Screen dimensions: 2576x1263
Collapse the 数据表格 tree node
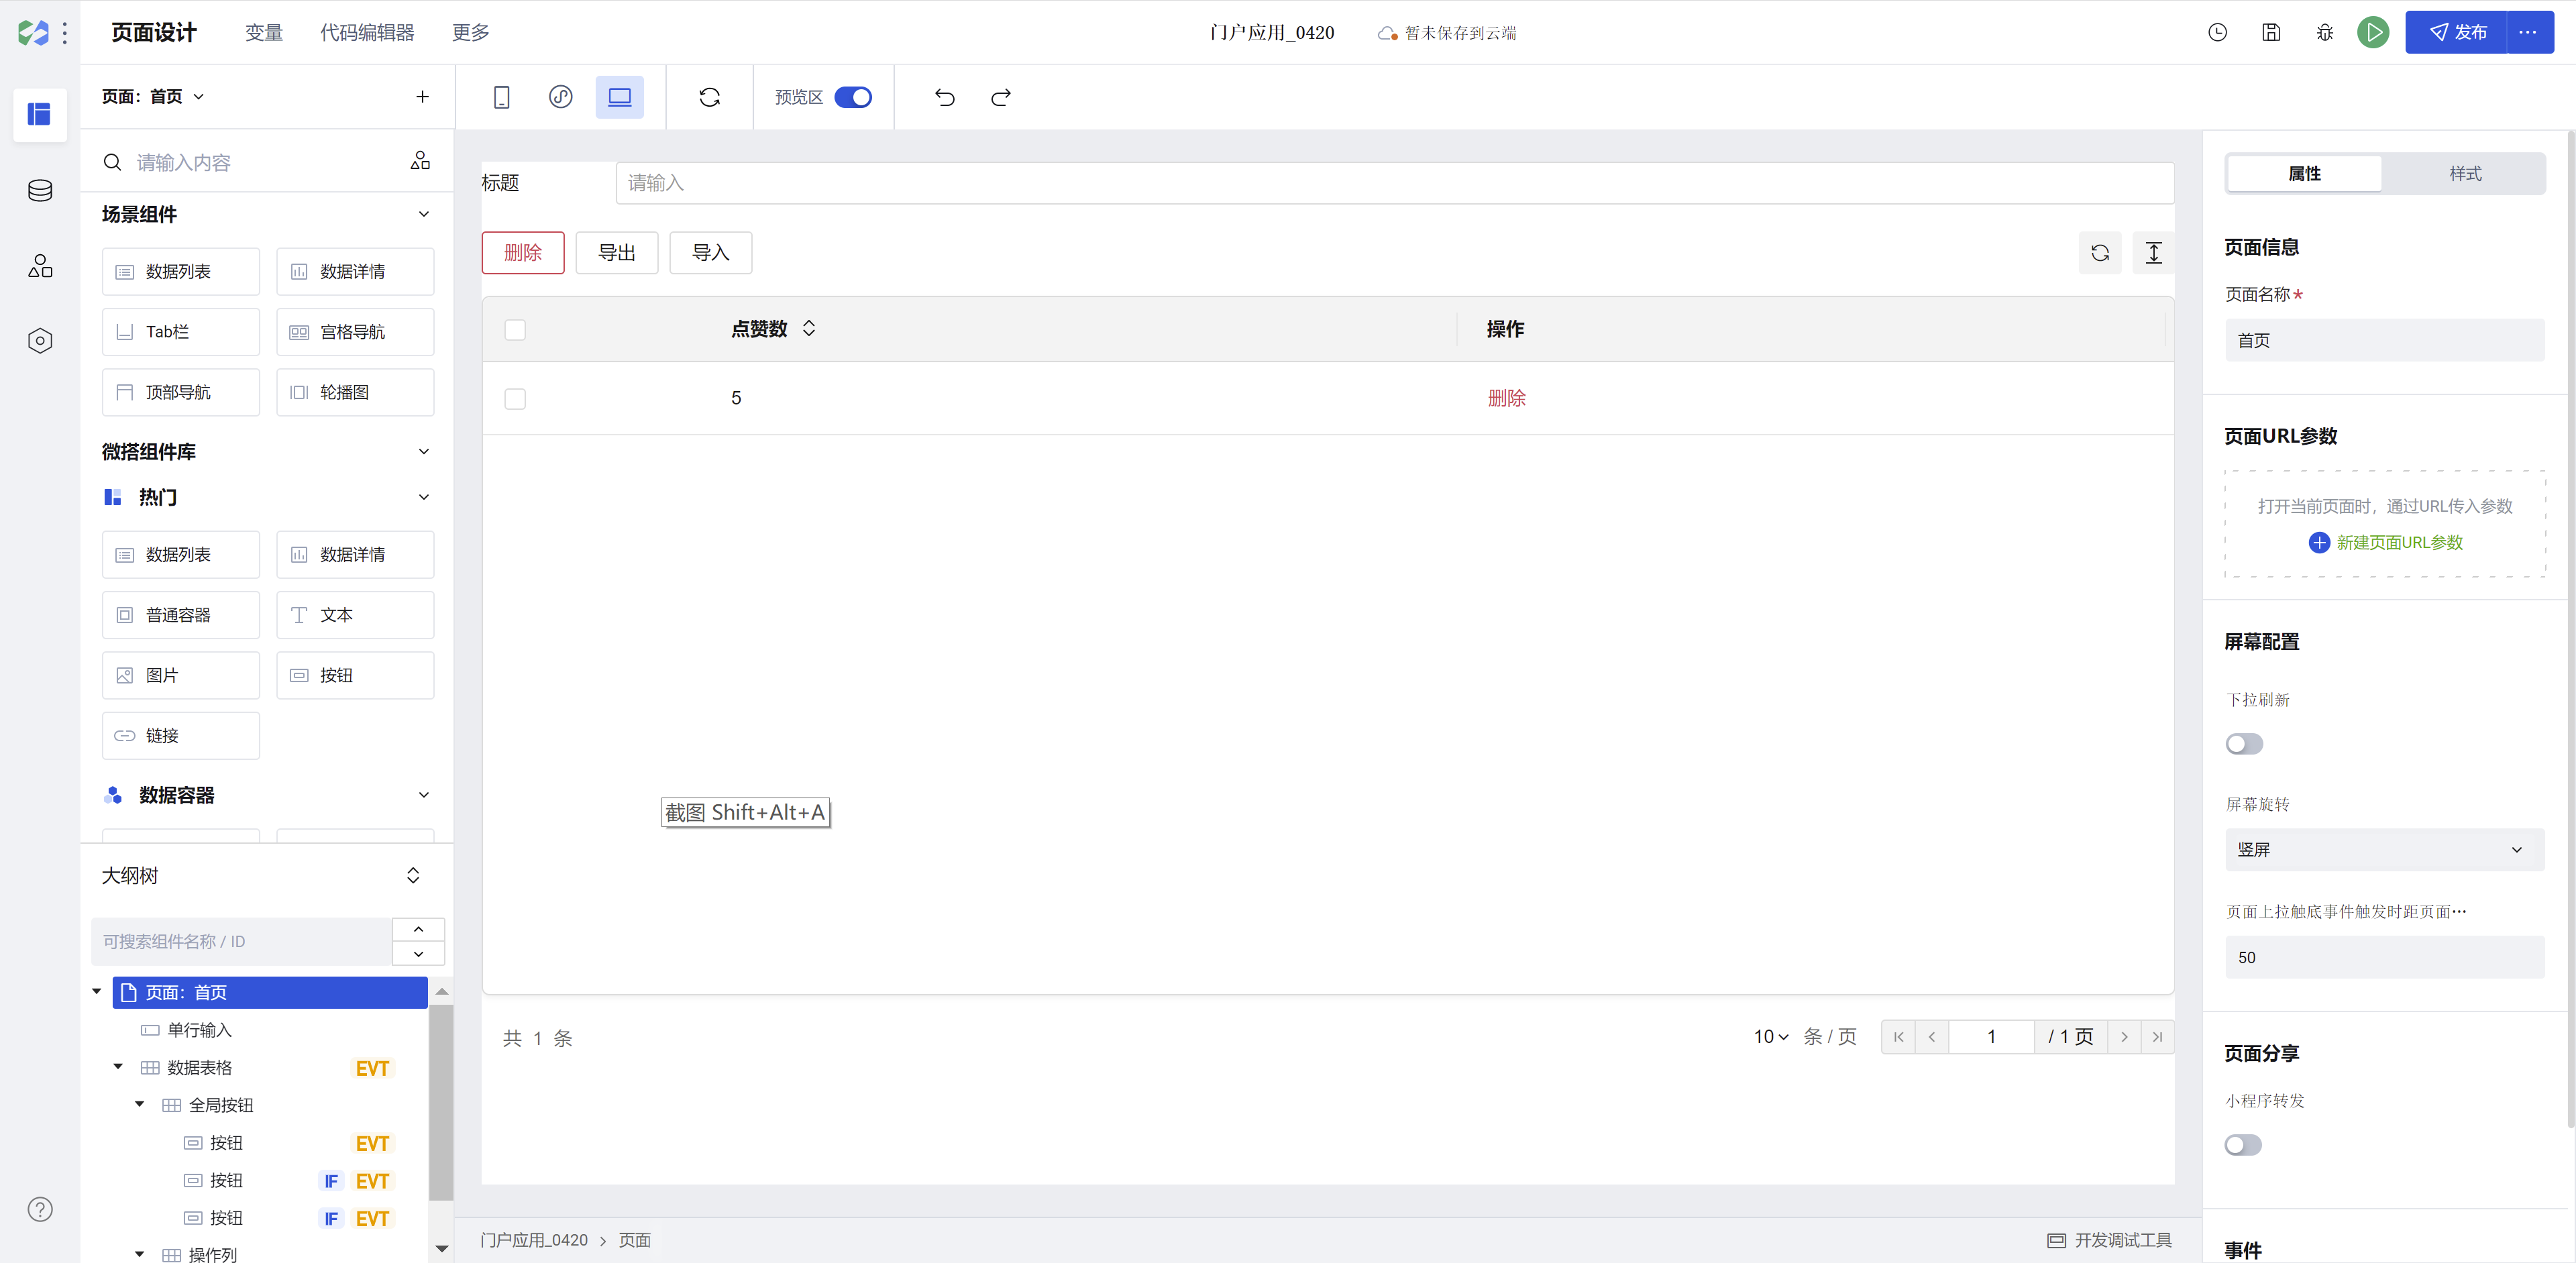tap(118, 1067)
